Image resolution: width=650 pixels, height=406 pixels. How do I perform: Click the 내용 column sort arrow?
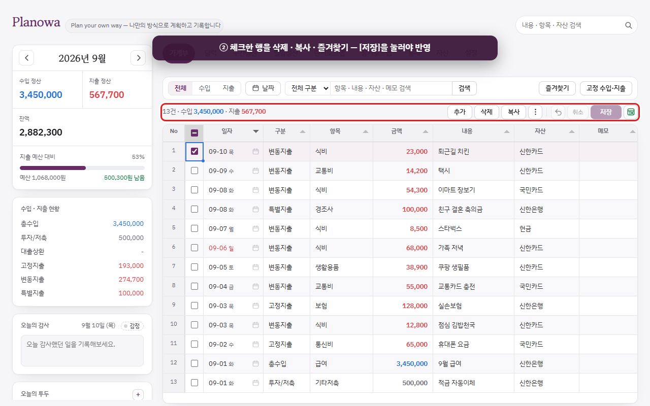(x=507, y=131)
